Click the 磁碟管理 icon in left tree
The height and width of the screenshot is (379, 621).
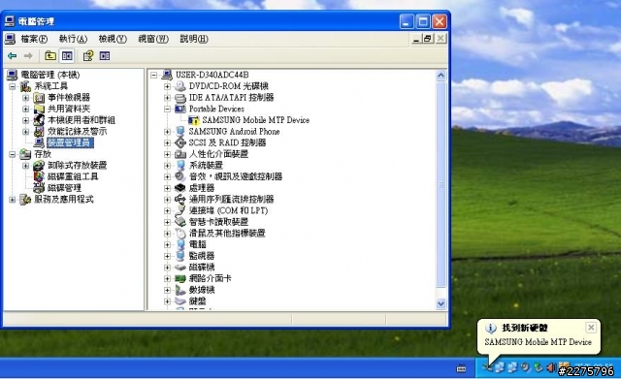39,188
